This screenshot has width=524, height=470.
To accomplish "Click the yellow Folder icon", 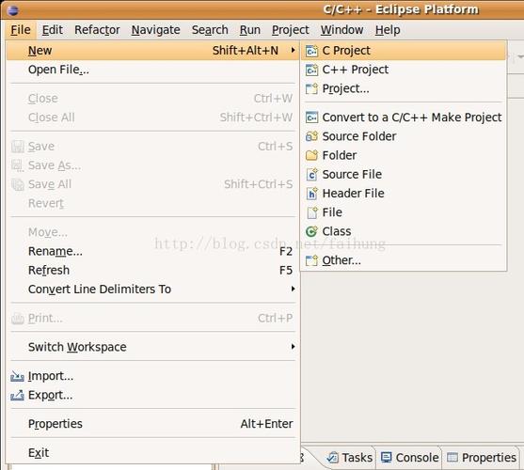I will click(x=311, y=155).
